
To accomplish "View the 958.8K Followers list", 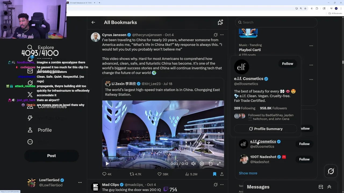I will tap(273, 108).
